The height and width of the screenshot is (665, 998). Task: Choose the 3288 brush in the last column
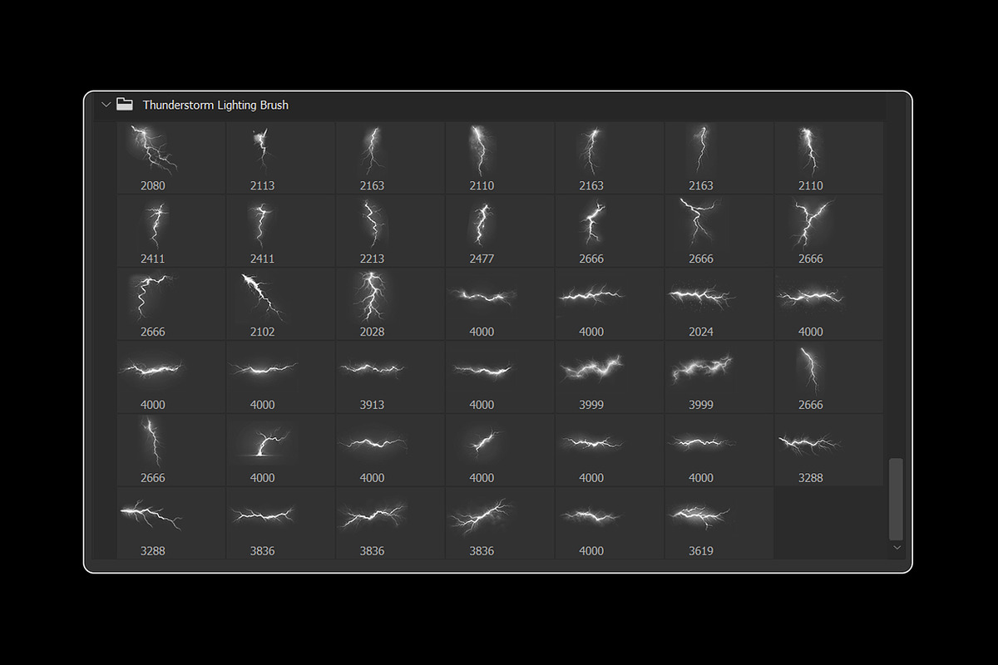(x=828, y=451)
